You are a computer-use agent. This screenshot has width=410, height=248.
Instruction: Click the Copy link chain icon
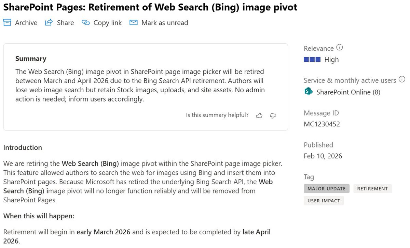tap(85, 22)
